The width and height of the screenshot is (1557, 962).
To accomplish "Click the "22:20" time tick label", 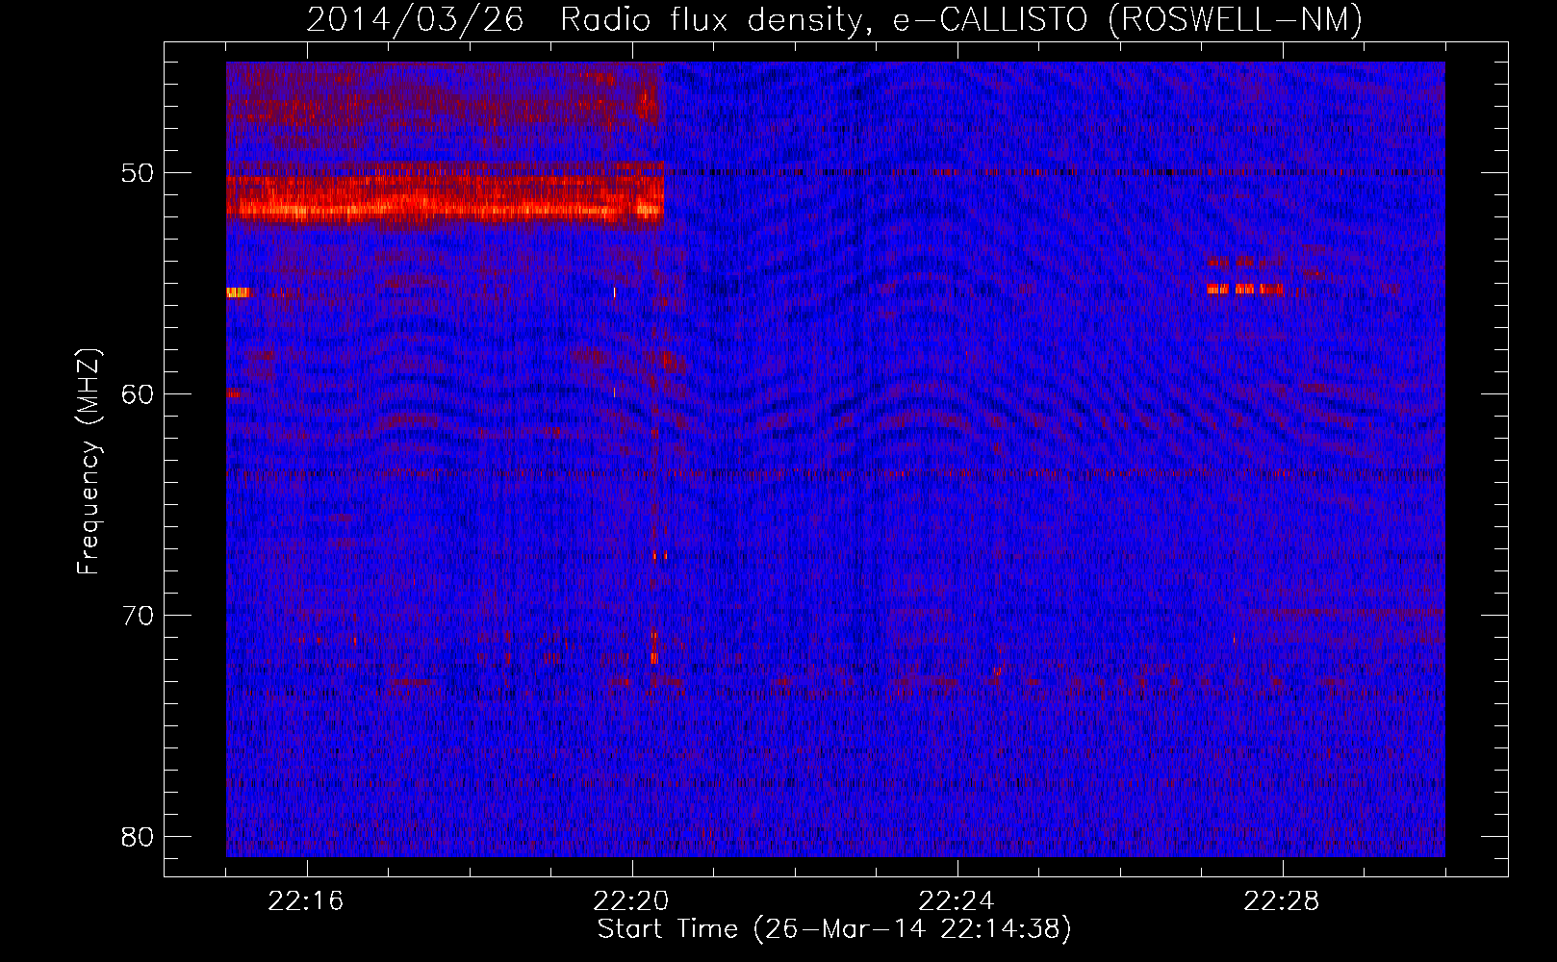I will coord(631,901).
